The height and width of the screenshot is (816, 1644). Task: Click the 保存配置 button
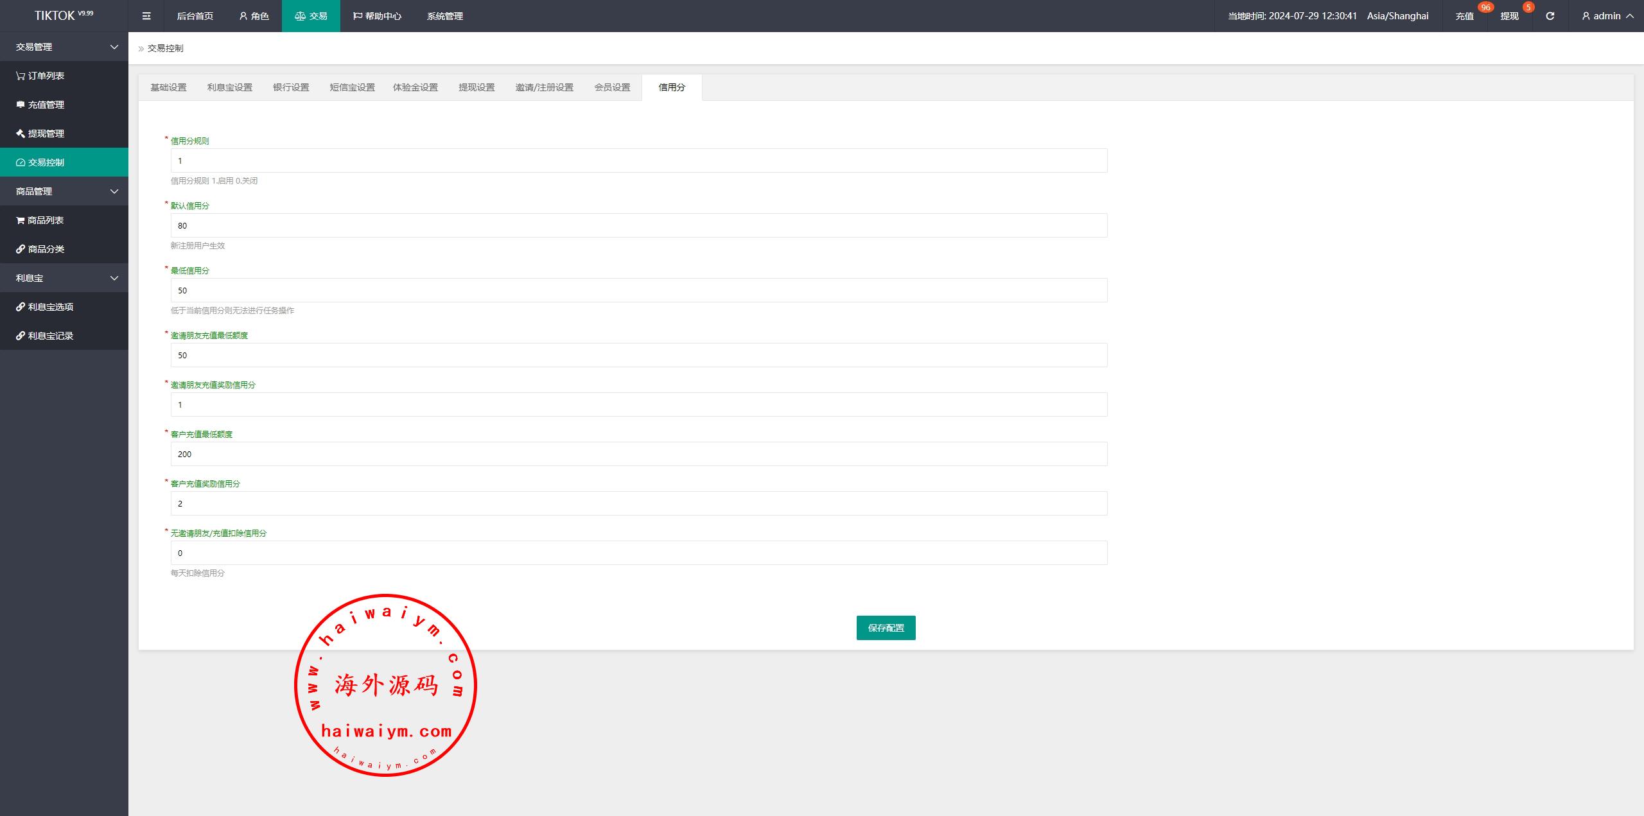(x=886, y=628)
